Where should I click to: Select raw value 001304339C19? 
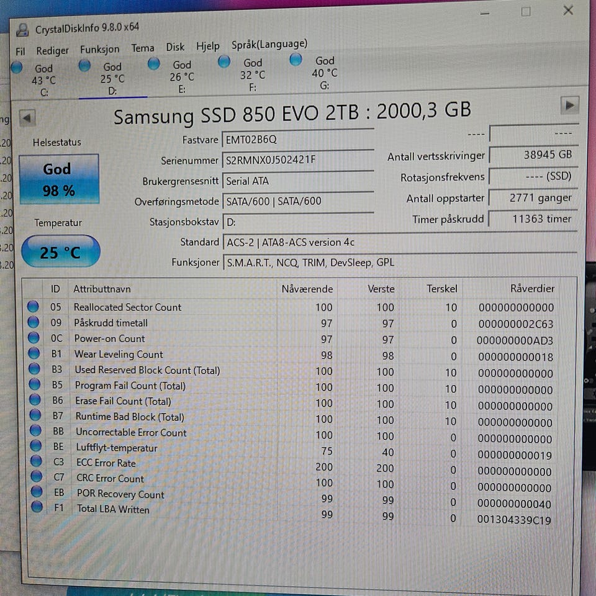click(x=514, y=520)
